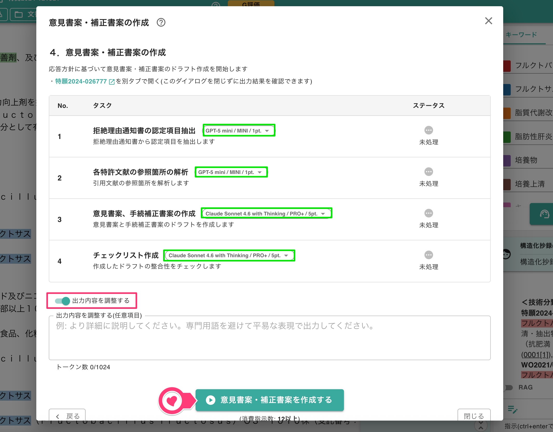Image resolution: width=553 pixels, height=432 pixels.
Task: Click the plus icon below keyword list
Action: point(518,206)
